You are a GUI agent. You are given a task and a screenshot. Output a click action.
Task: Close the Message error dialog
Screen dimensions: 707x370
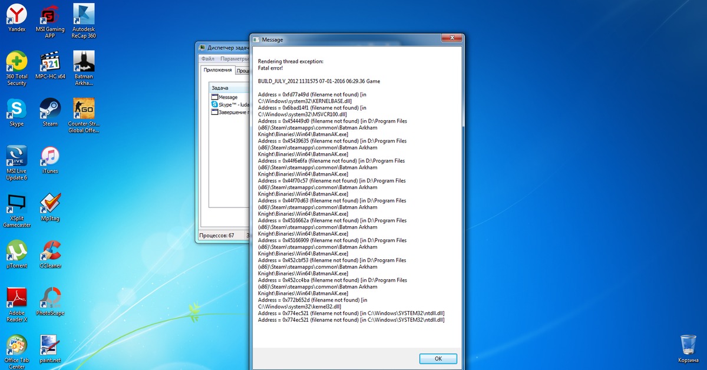pos(450,38)
